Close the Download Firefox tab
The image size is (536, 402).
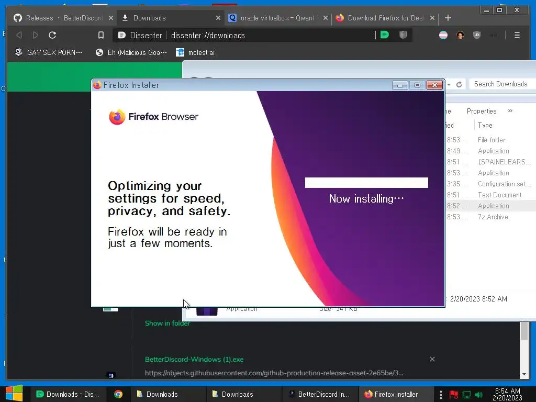tap(432, 18)
